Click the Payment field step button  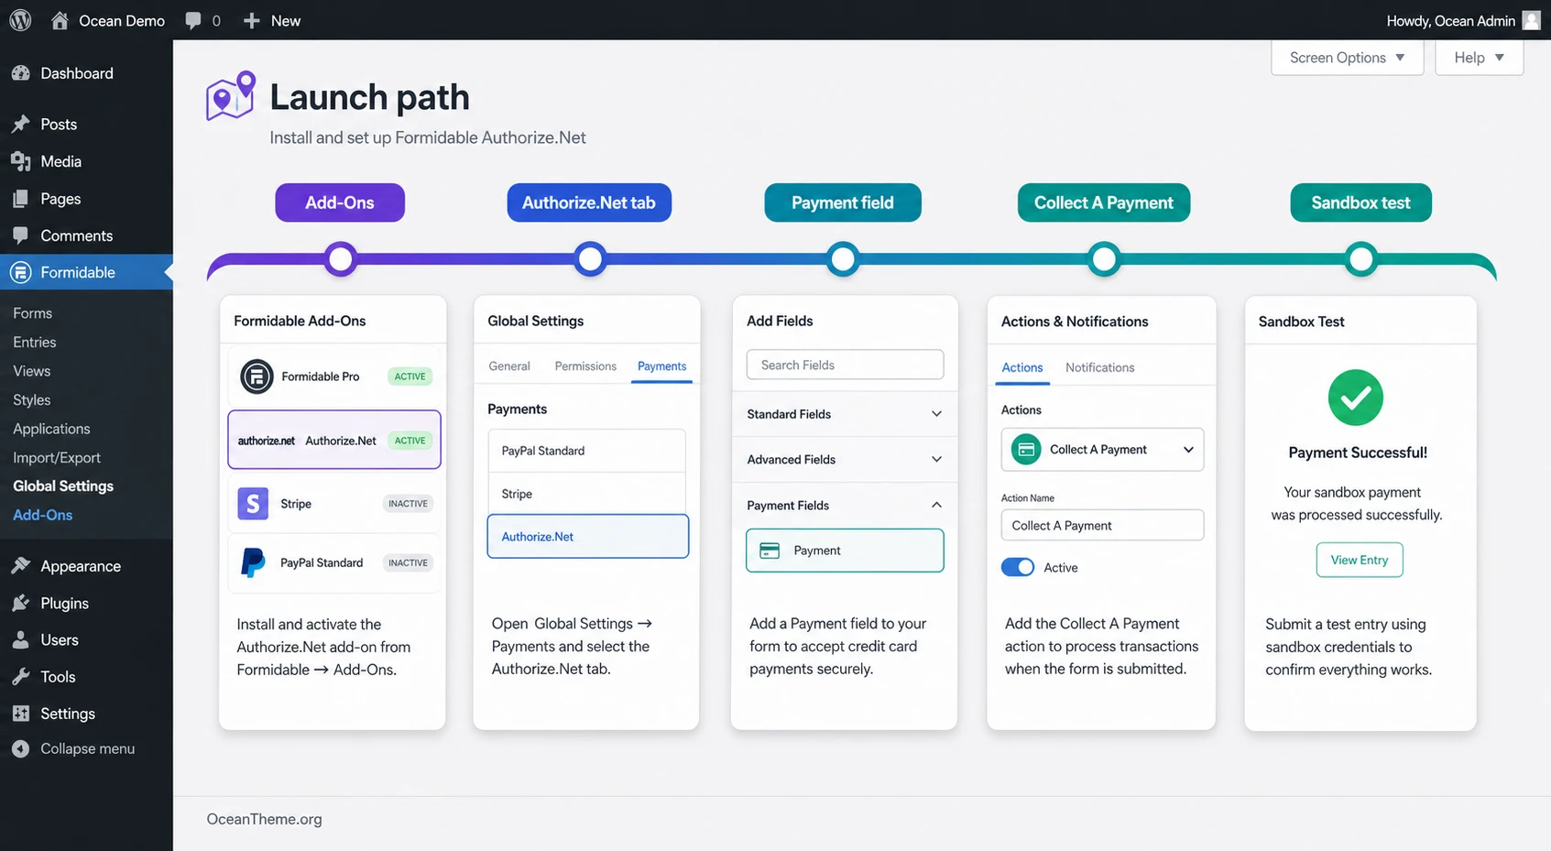tap(843, 202)
